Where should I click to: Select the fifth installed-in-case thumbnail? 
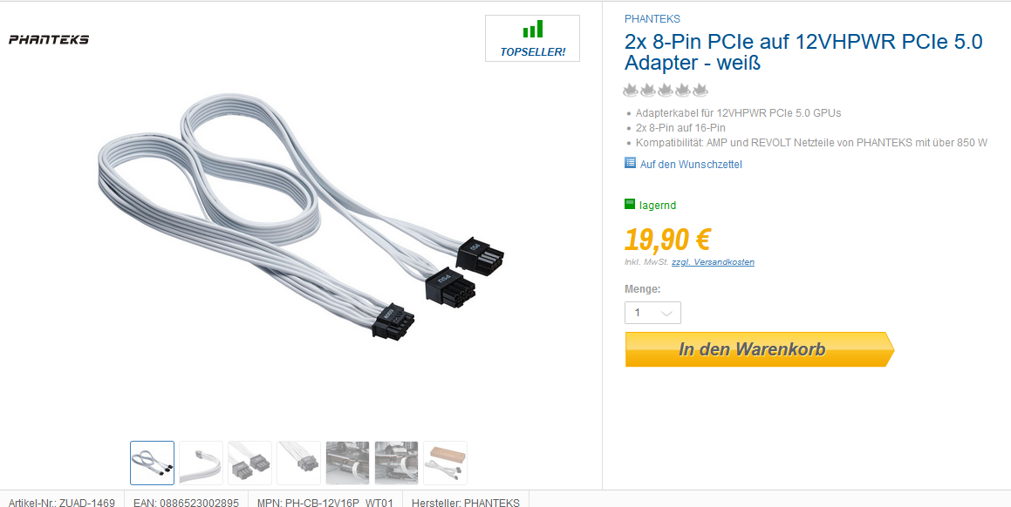coord(347,463)
